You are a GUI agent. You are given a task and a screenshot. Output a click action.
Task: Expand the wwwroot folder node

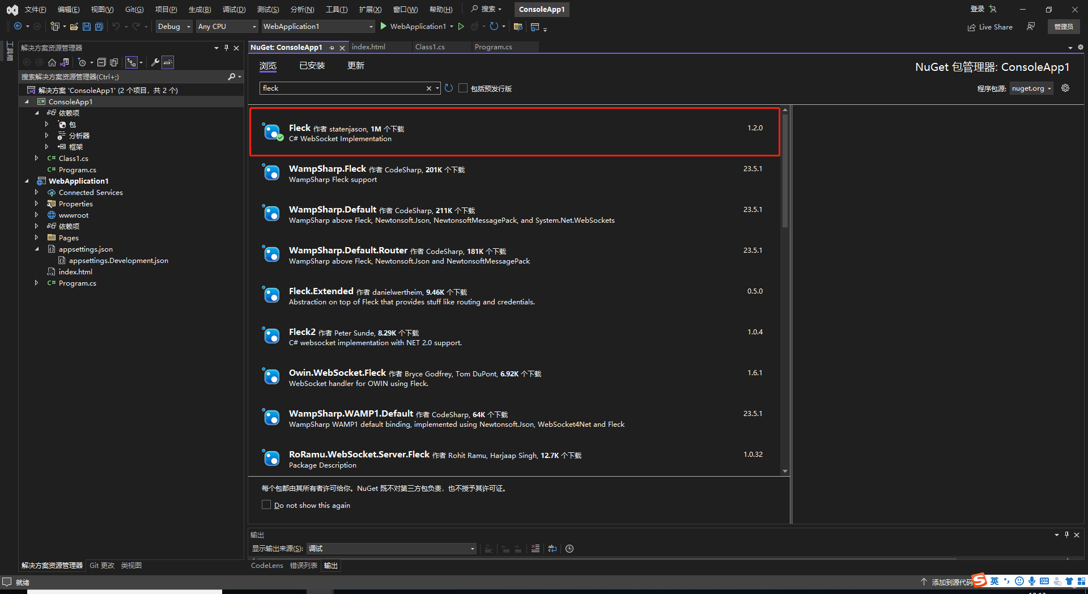pos(37,215)
